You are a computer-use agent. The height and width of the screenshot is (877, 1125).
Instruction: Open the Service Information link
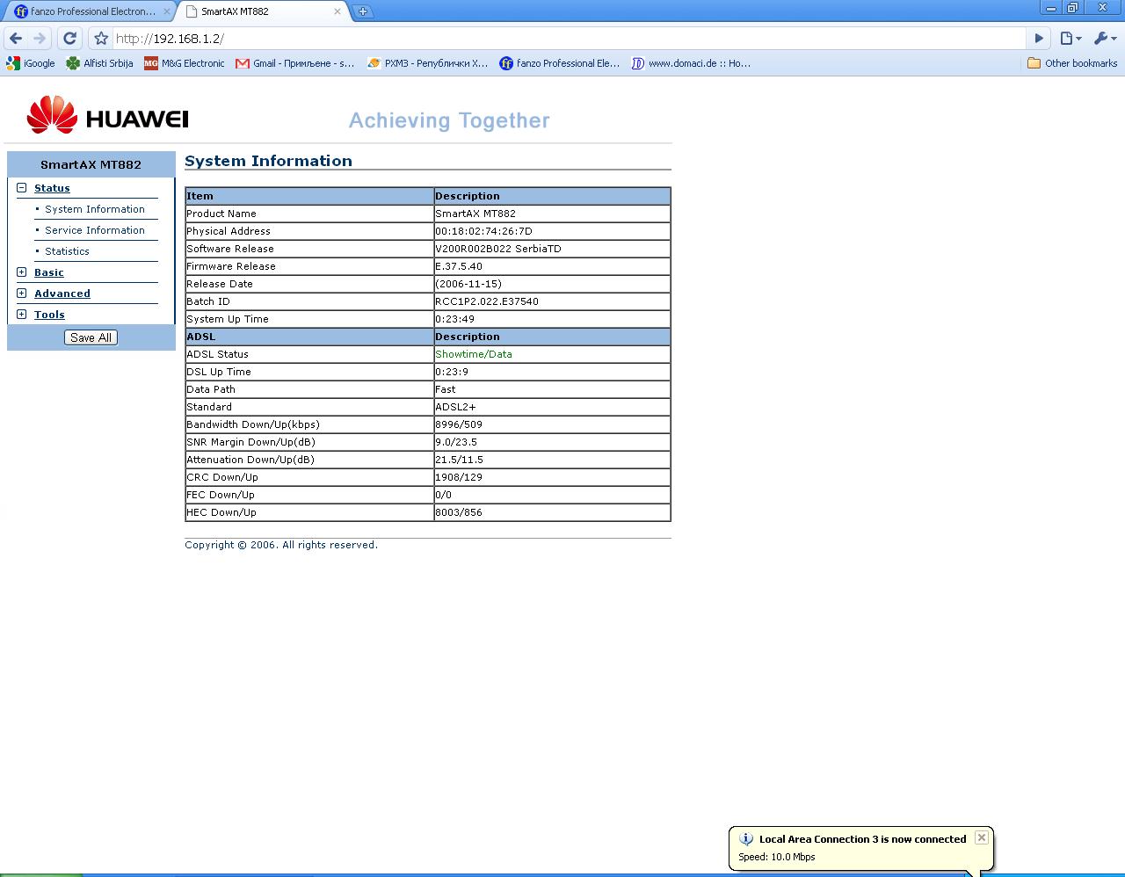click(x=95, y=230)
